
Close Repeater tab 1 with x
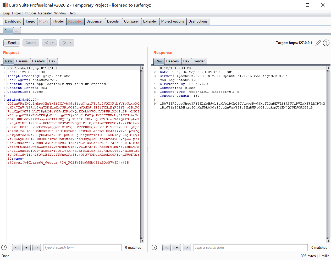(x=10, y=30)
